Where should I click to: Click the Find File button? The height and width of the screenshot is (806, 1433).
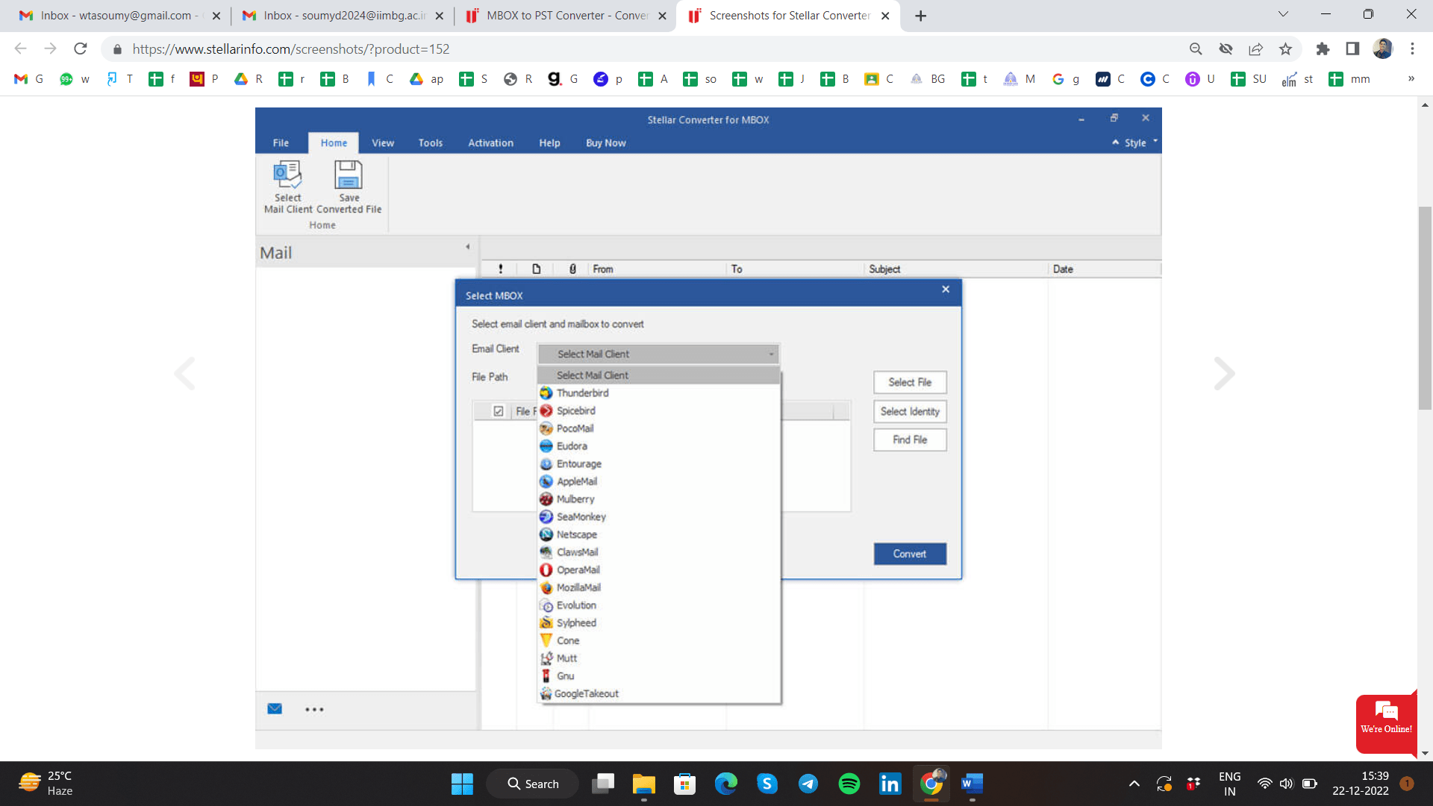coord(910,440)
